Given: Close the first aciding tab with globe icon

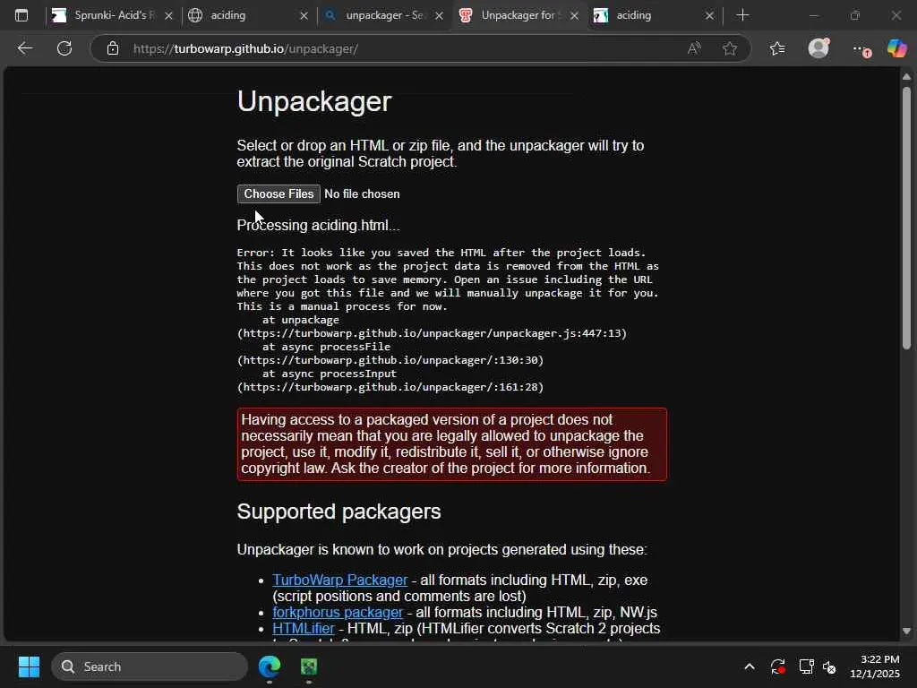Looking at the screenshot, I should 304,16.
